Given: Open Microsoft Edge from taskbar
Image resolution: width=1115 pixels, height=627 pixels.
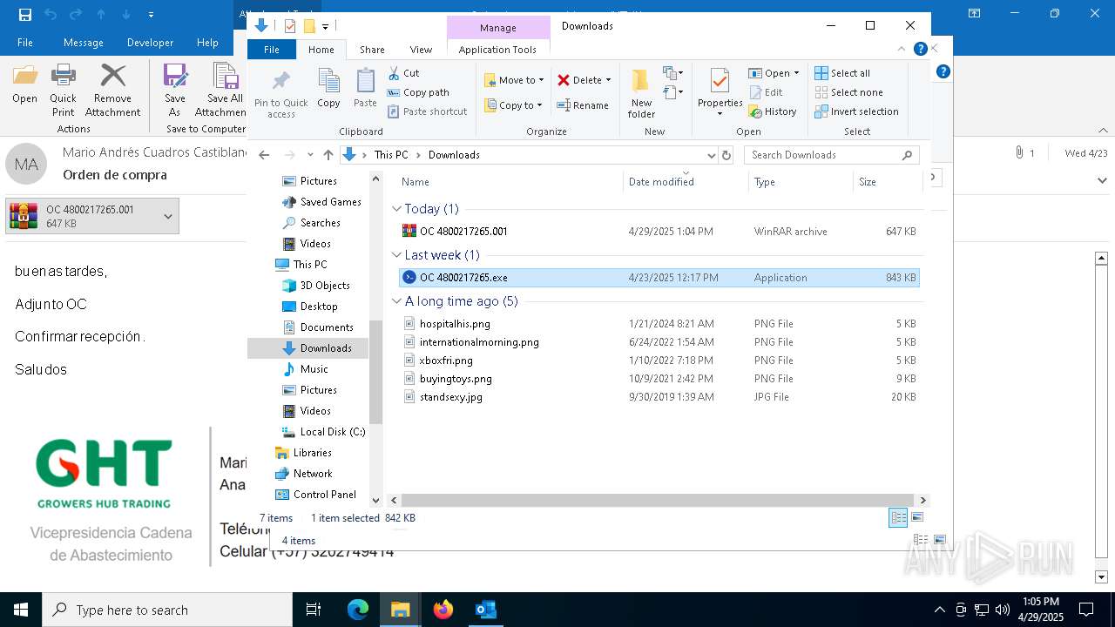Looking at the screenshot, I should click(x=358, y=610).
